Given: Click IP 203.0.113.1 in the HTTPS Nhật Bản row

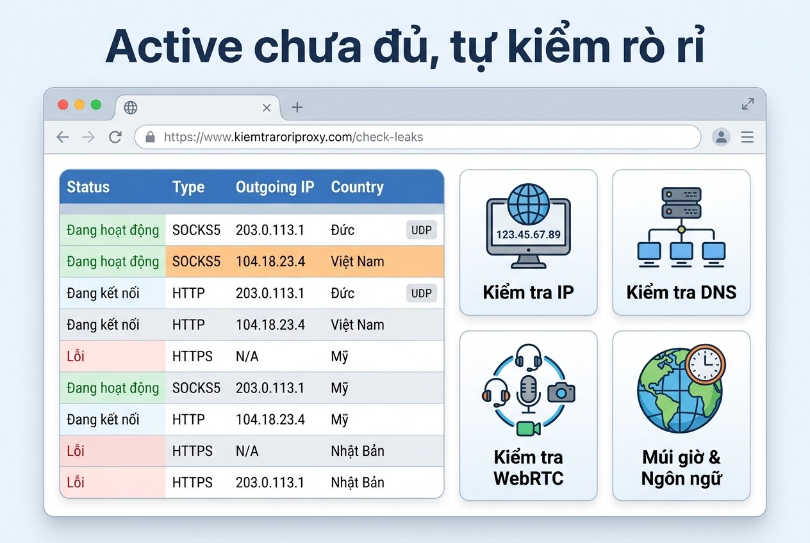Looking at the screenshot, I should click(270, 482).
